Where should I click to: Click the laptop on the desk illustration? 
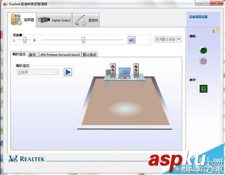[124, 73]
